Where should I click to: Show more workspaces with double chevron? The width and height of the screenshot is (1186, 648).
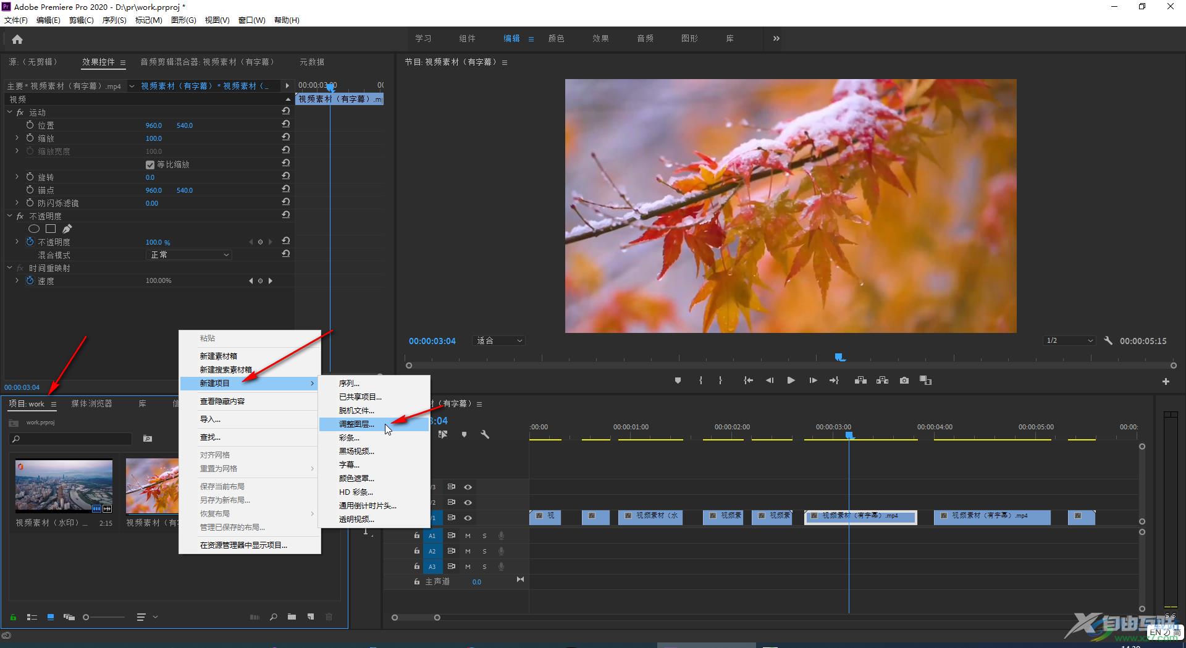click(x=776, y=38)
